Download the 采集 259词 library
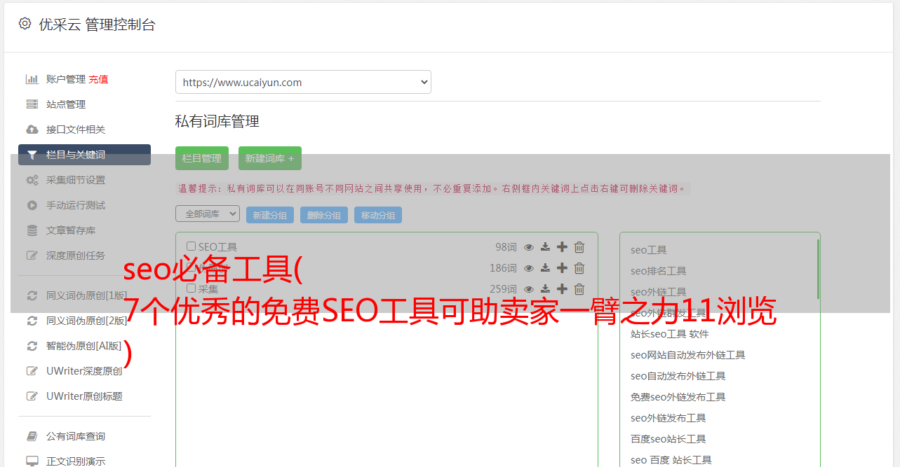 pos(545,289)
